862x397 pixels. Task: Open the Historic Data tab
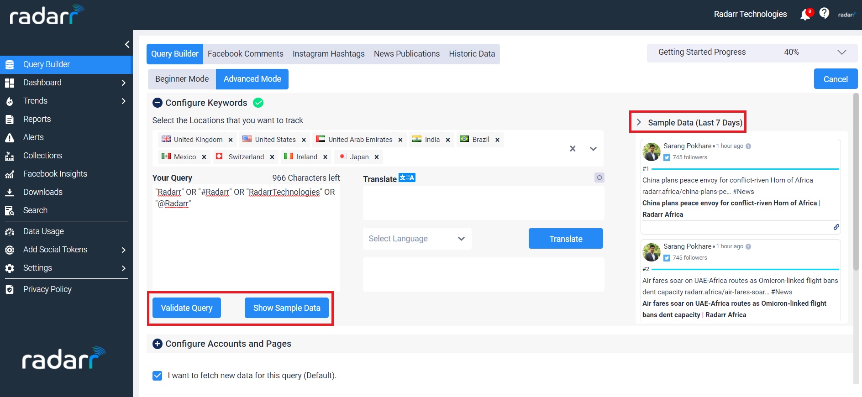pyautogui.click(x=472, y=54)
